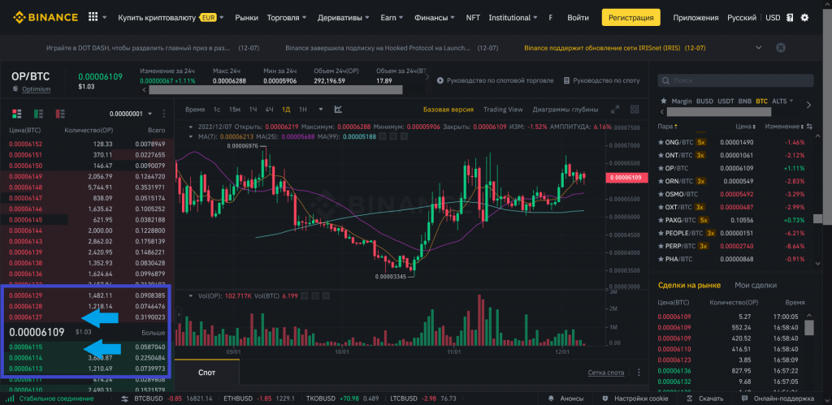Click the Регистрация button
832x405 pixels.
630,17
